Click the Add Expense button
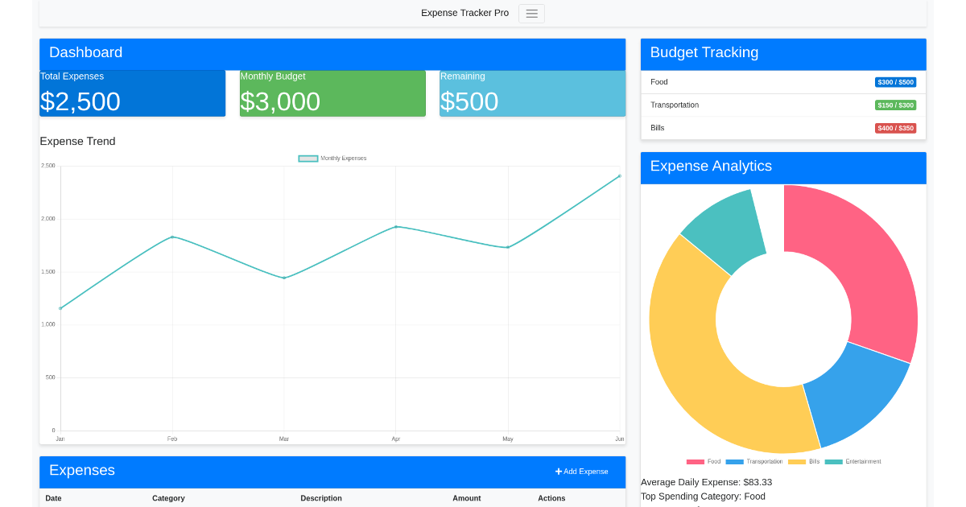Screen dimensions: 966x507 click(581, 472)
